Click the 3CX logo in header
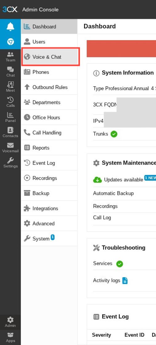The height and width of the screenshot is (345, 156). point(10,10)
